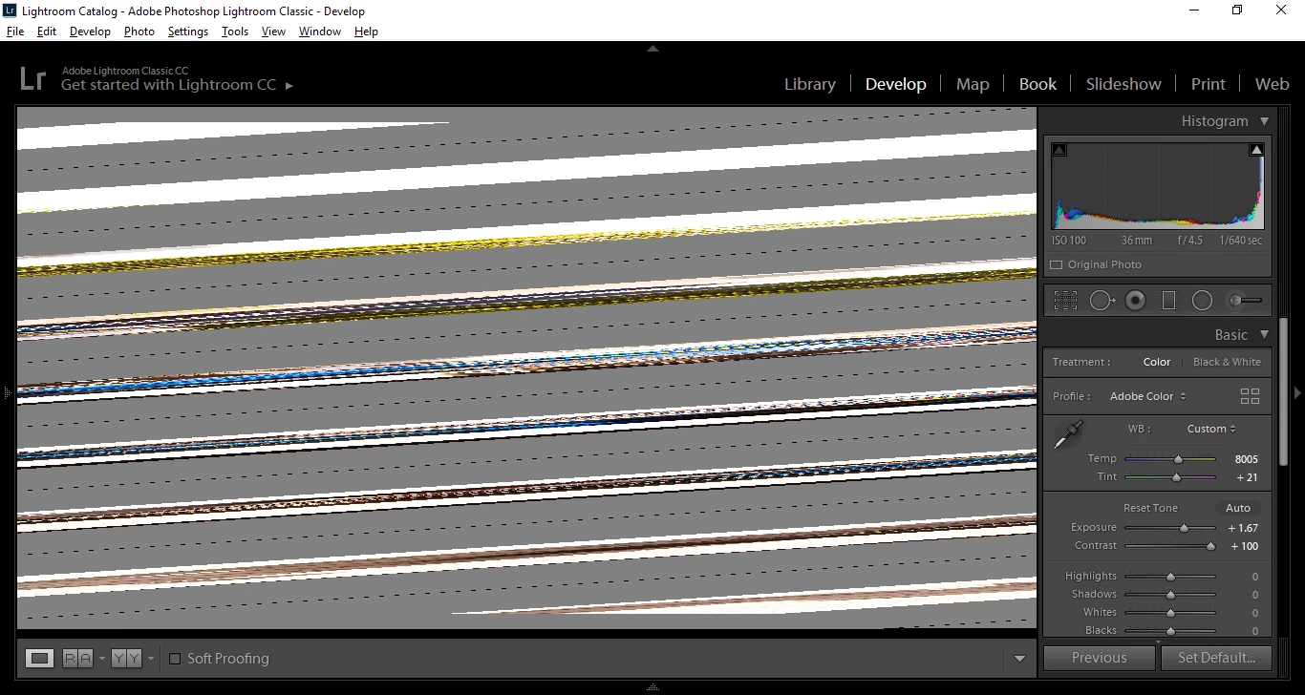This screenshot has height=695, width=1305.
Task: Open the File menu
Action: point(15,32)
